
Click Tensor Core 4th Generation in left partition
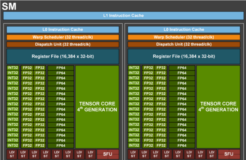point(97,107)
